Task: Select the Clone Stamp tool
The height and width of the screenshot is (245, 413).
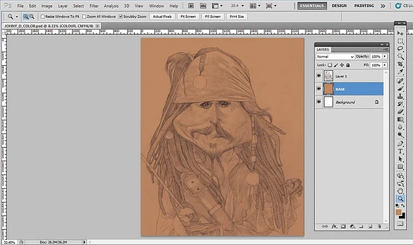Action: 400,96
